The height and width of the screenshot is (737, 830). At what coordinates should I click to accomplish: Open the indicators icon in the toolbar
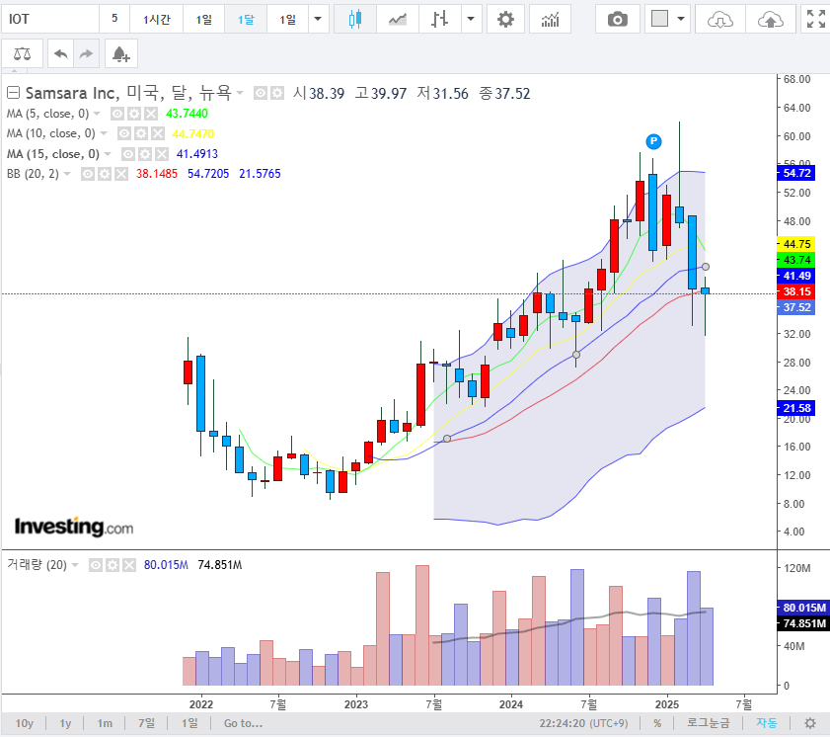point(550,20)
